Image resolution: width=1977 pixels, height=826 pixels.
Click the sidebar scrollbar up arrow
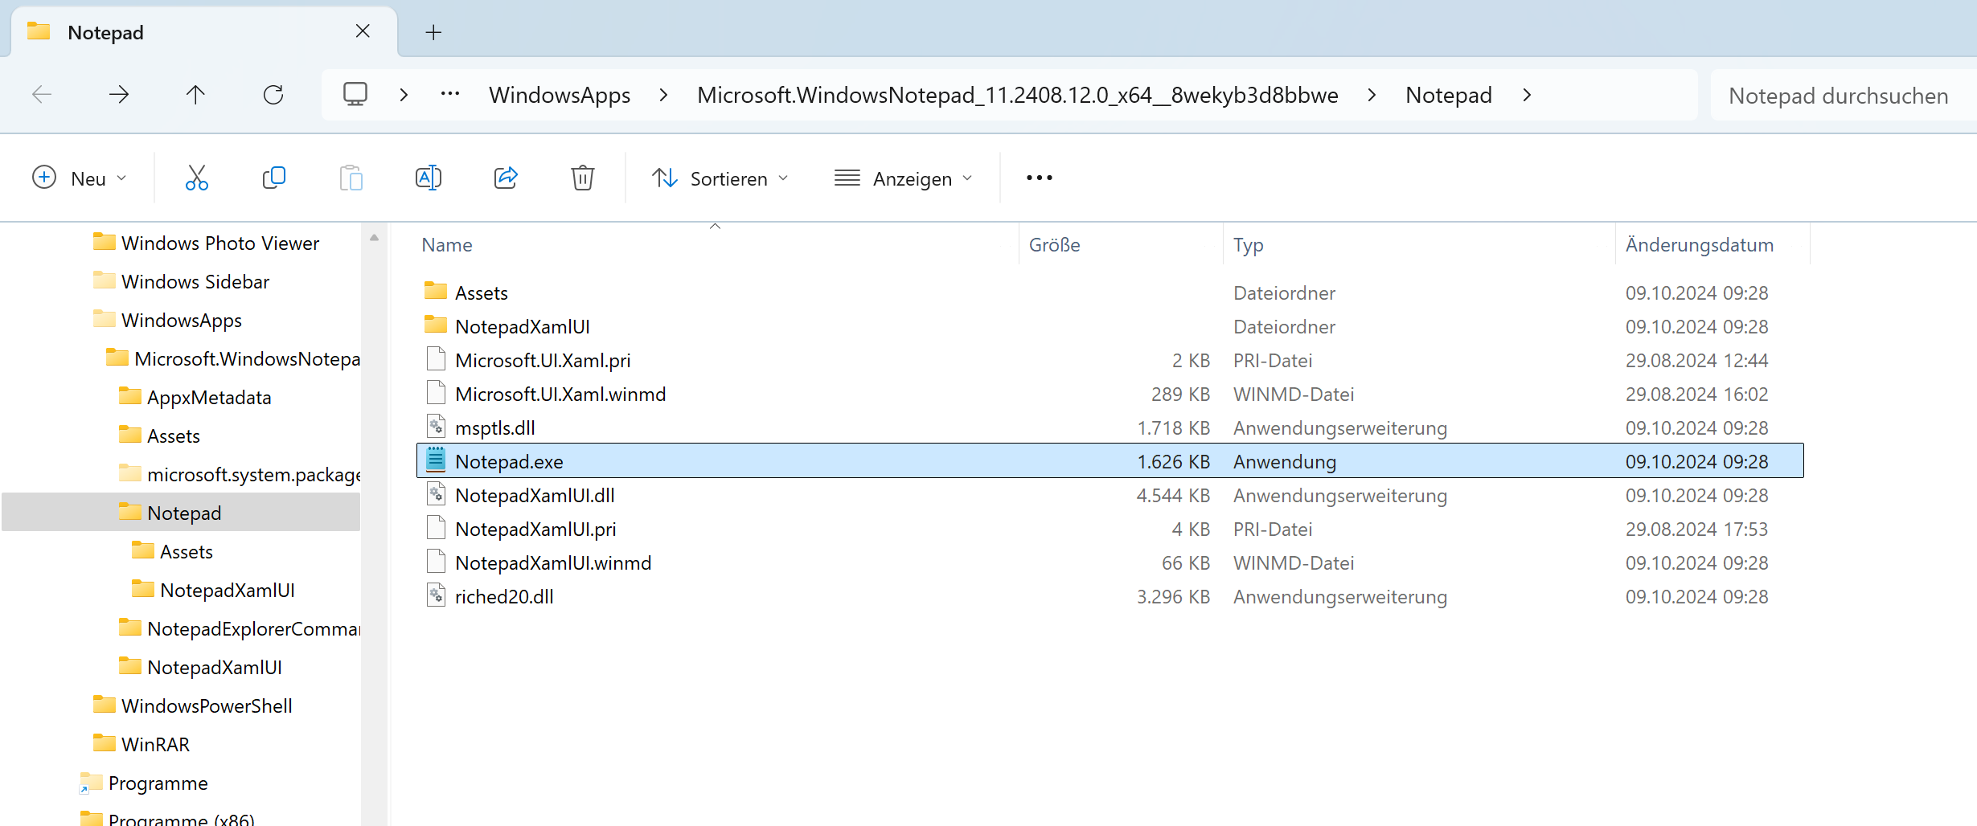(374, 238)
